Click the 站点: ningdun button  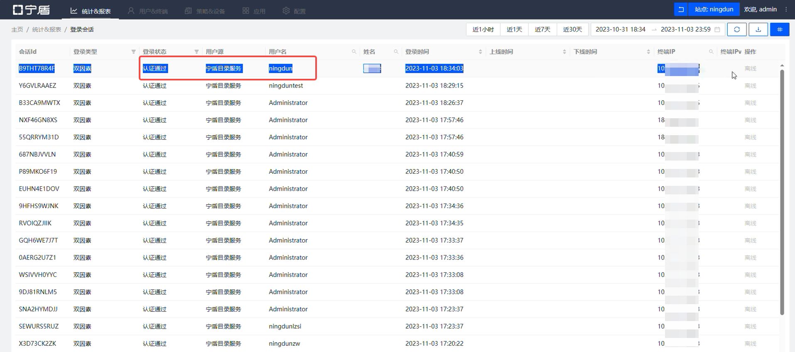(714, 9)
